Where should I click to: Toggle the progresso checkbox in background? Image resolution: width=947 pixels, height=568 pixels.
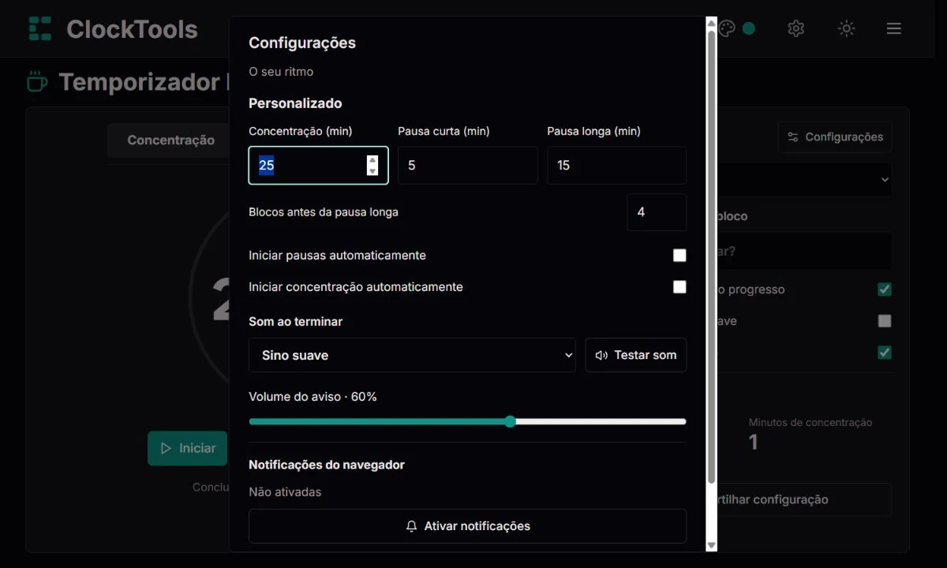click(885, 290)
